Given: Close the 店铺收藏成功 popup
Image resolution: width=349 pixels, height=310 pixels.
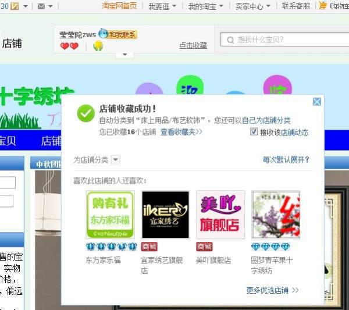Looking at the screenshot, I should point(317,102).
